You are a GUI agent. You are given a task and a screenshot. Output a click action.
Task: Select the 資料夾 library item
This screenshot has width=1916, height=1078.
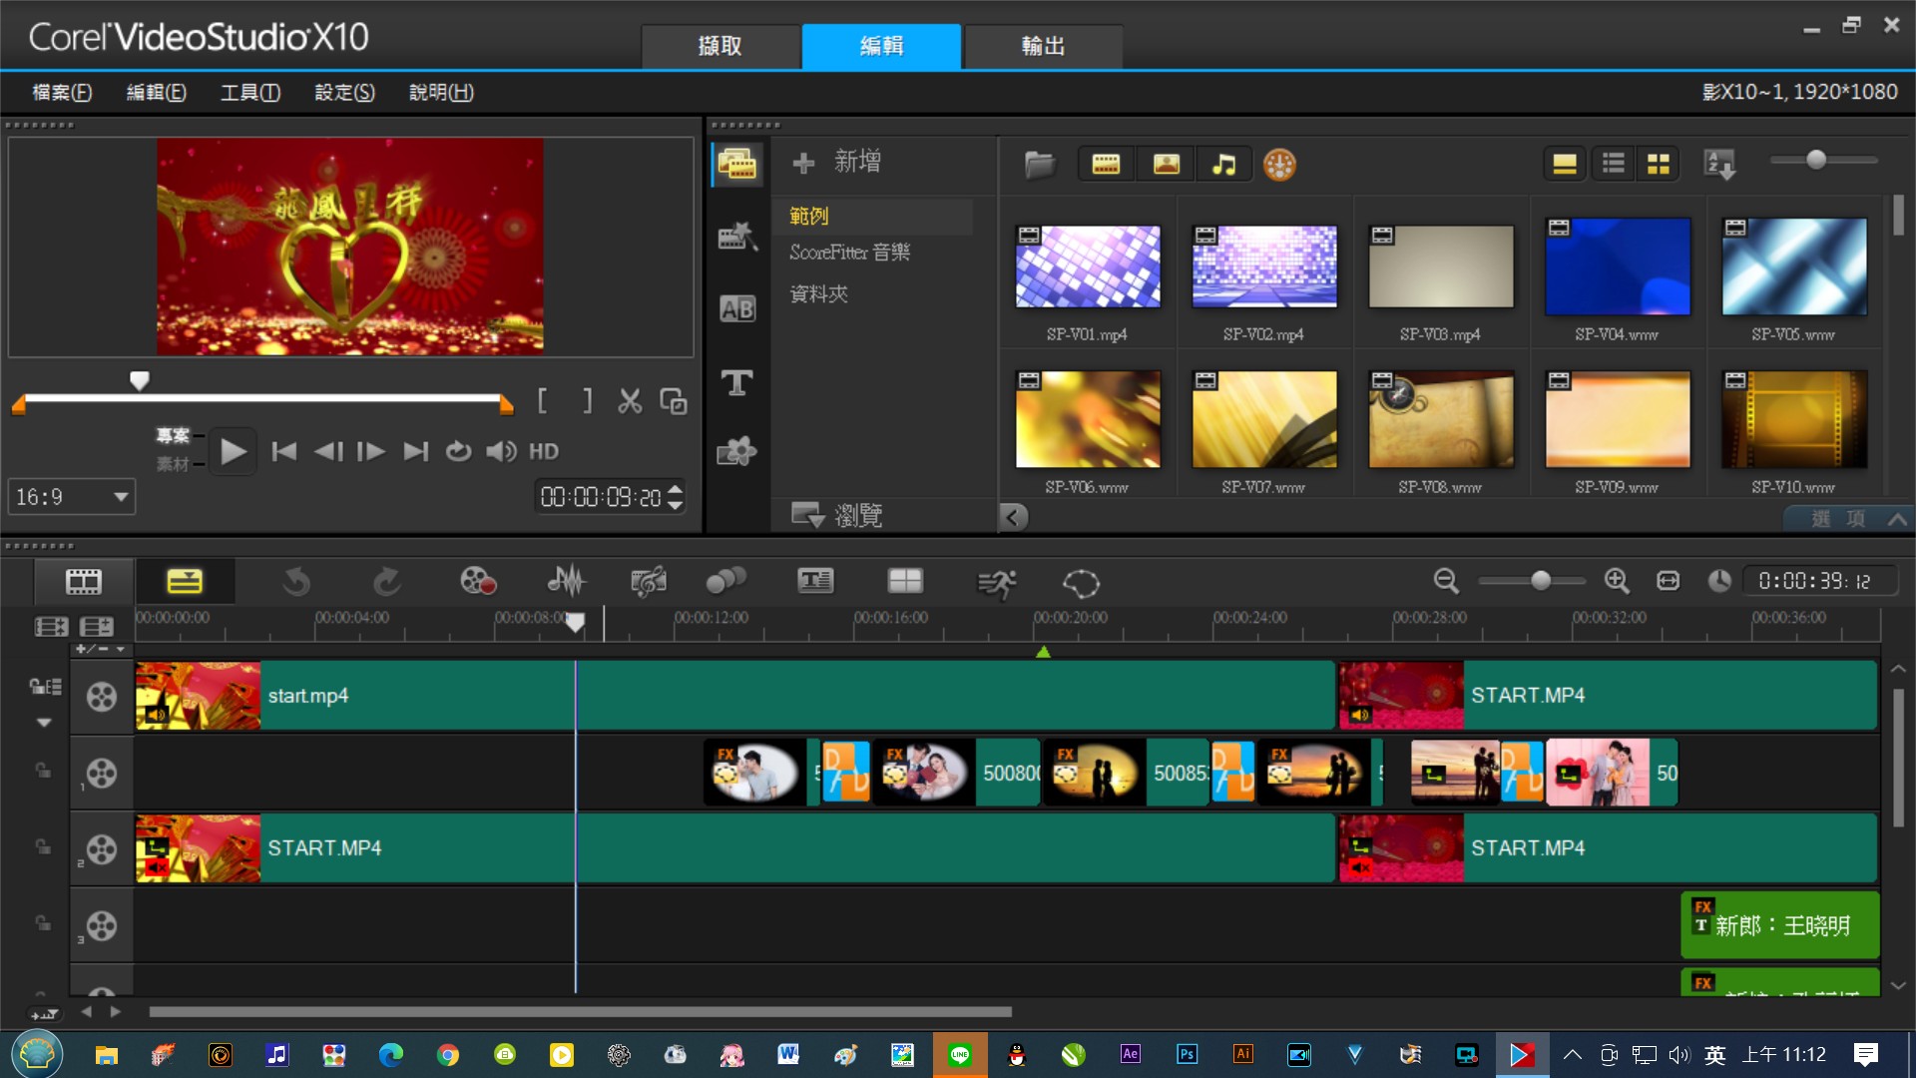coord(819,293)
